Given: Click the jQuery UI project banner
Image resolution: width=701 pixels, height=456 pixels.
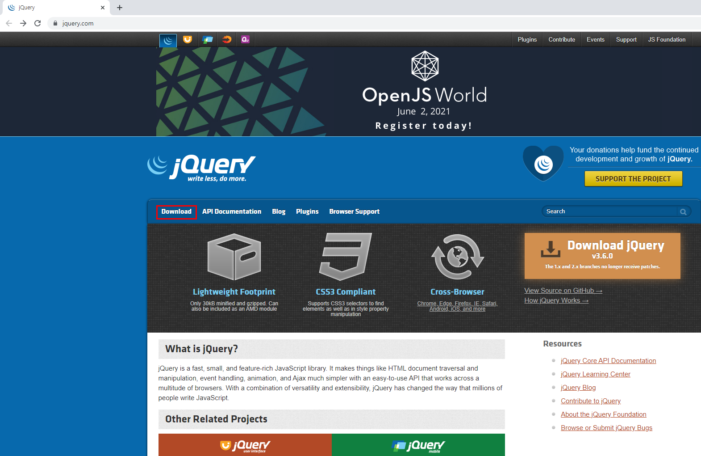Looking at the screenshot, I should click(245, 445).
